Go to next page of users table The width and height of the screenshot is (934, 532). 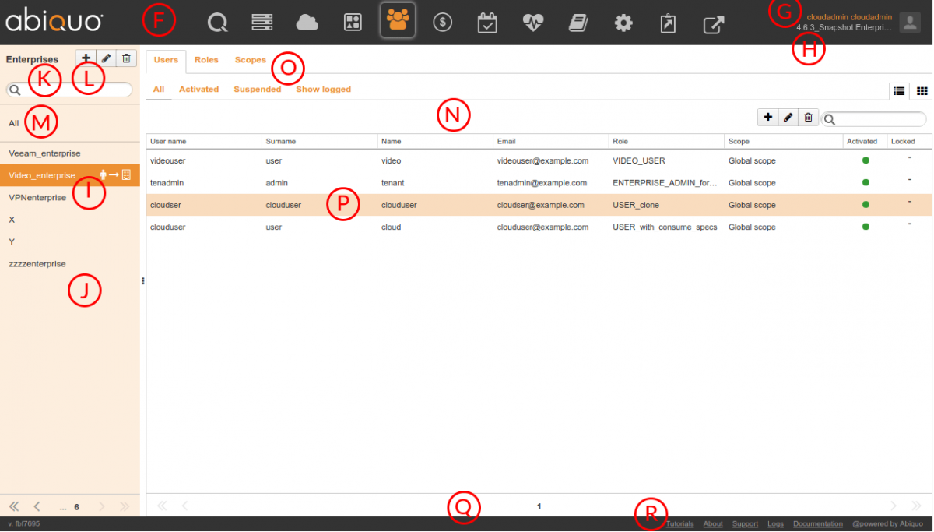(894, 506)
